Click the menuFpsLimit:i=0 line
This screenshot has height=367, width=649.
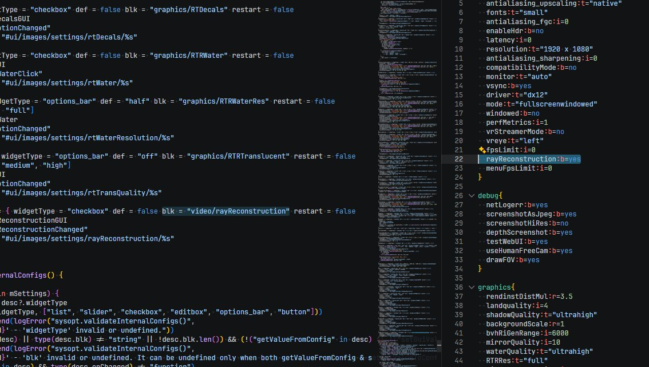pos(519,168)
